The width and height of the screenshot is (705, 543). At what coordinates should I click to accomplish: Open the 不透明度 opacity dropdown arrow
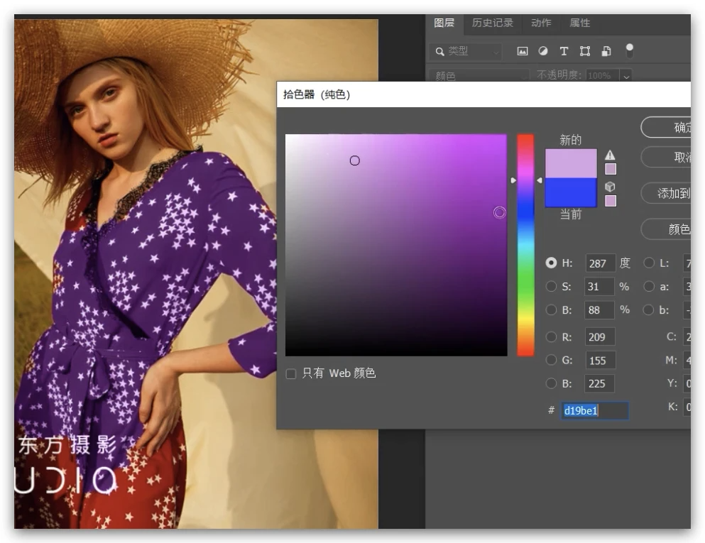coord(626,76)
